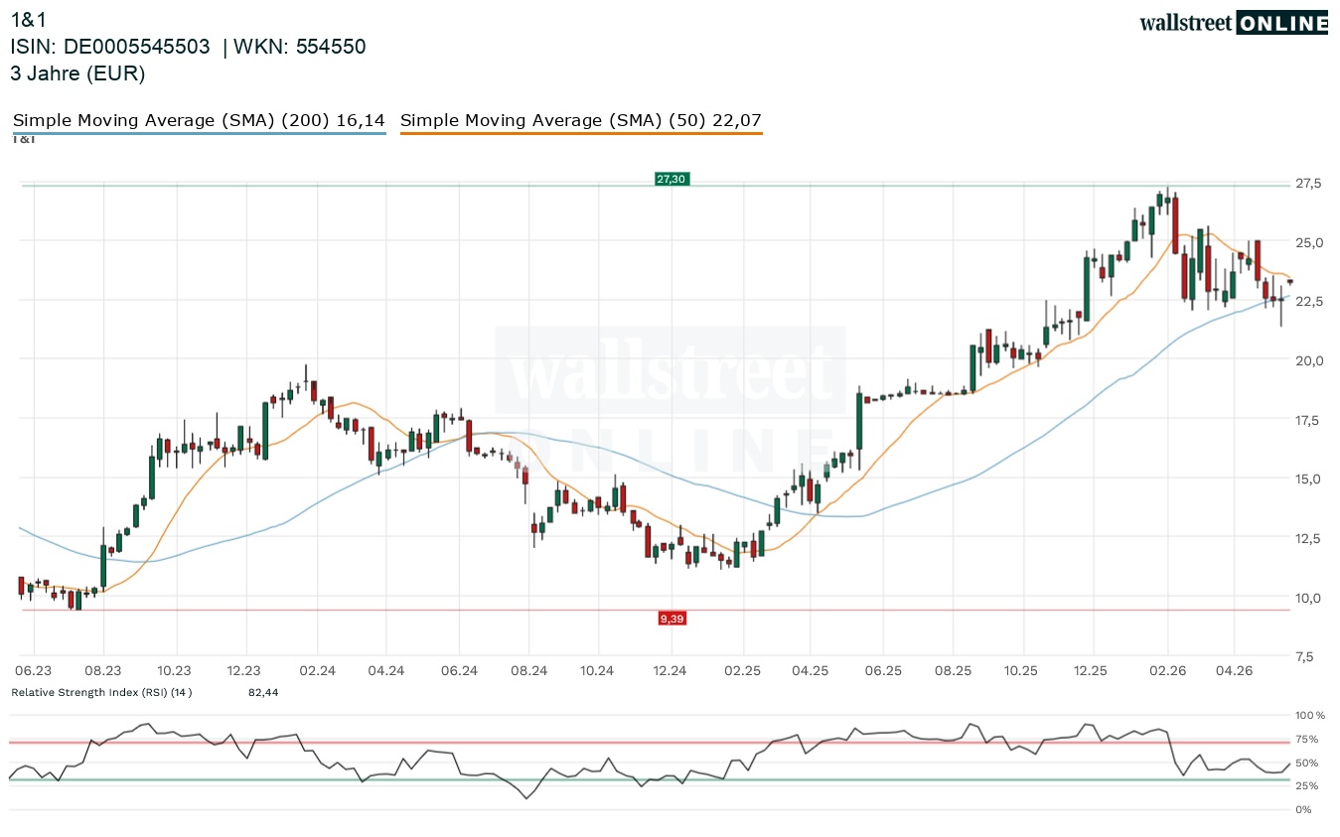Image resolution: width=1340 pixels, height=837 pixels.
Task: Click the 27,5 price axis label
Action: click(1309, 184)
